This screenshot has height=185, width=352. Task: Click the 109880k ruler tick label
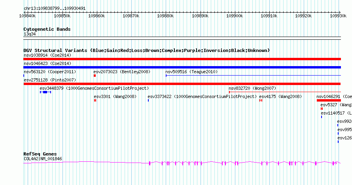click(x=165, y=16)
